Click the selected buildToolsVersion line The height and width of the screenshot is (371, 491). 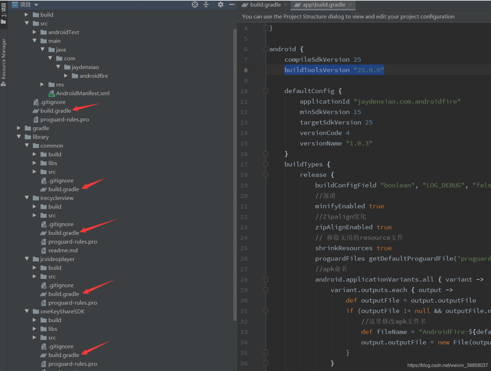click(334, 70)
